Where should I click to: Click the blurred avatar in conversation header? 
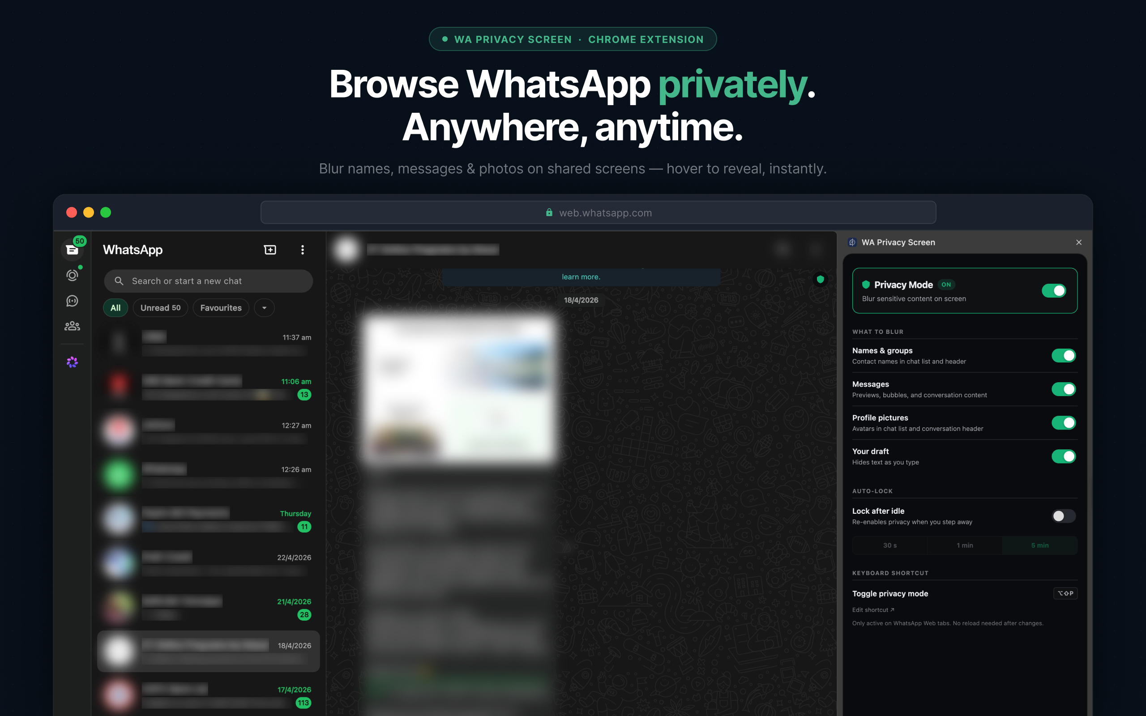(x=346, y=249)
